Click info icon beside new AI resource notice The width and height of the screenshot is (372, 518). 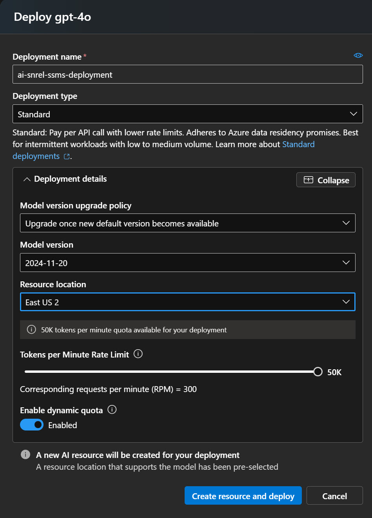(25, 455)
